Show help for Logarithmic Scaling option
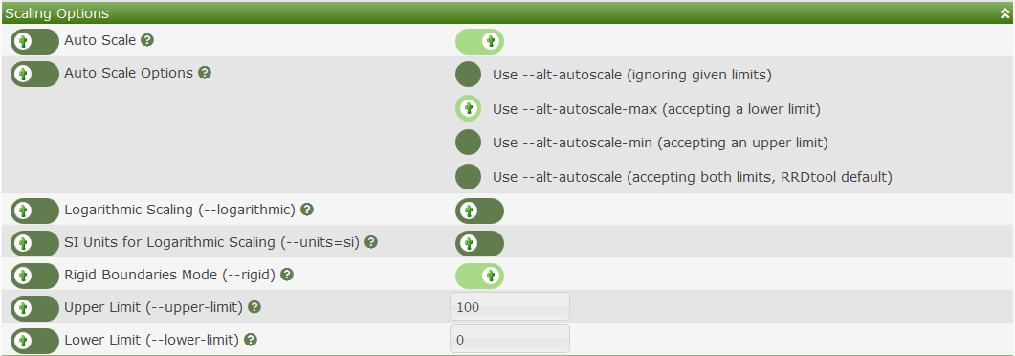 [x=307, y=210]
